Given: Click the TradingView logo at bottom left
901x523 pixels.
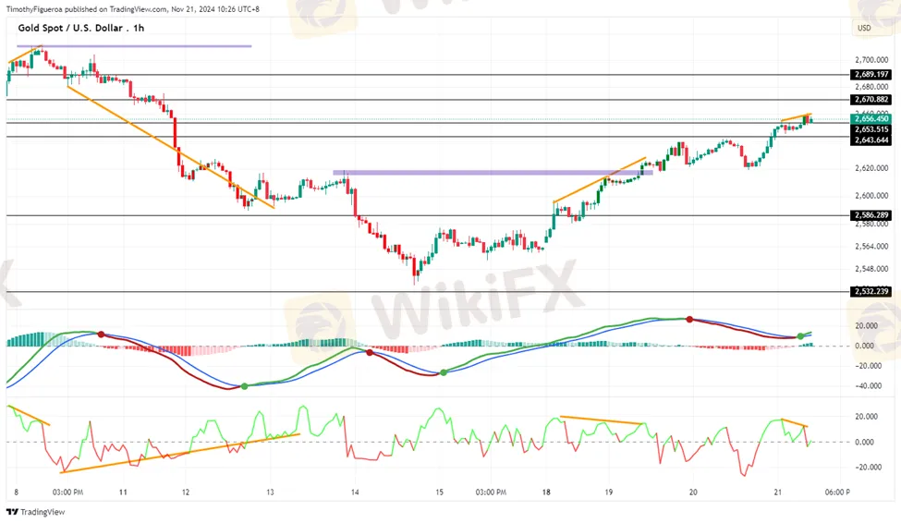Looking at the screenshot, I should coord(35,512).
